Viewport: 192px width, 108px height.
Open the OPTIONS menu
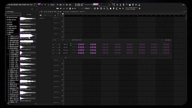click(24, 5)
